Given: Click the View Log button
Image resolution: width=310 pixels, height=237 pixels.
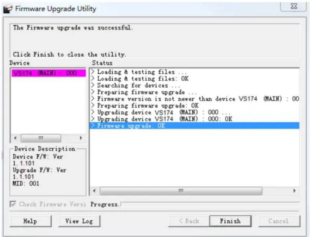Looking at the screenshot, I should click(79, 221).
